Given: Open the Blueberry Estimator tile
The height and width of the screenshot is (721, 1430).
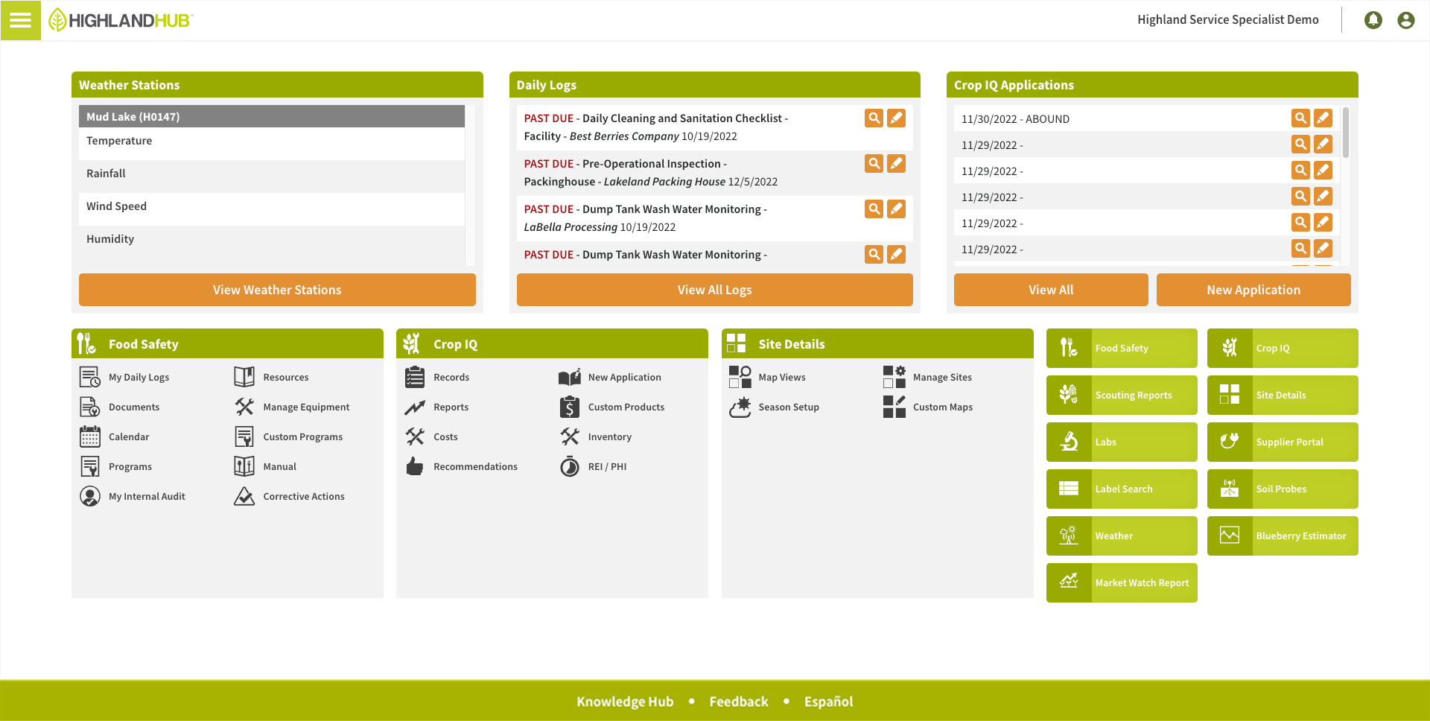Looking at the screenshot, I should click(1282, 536).
